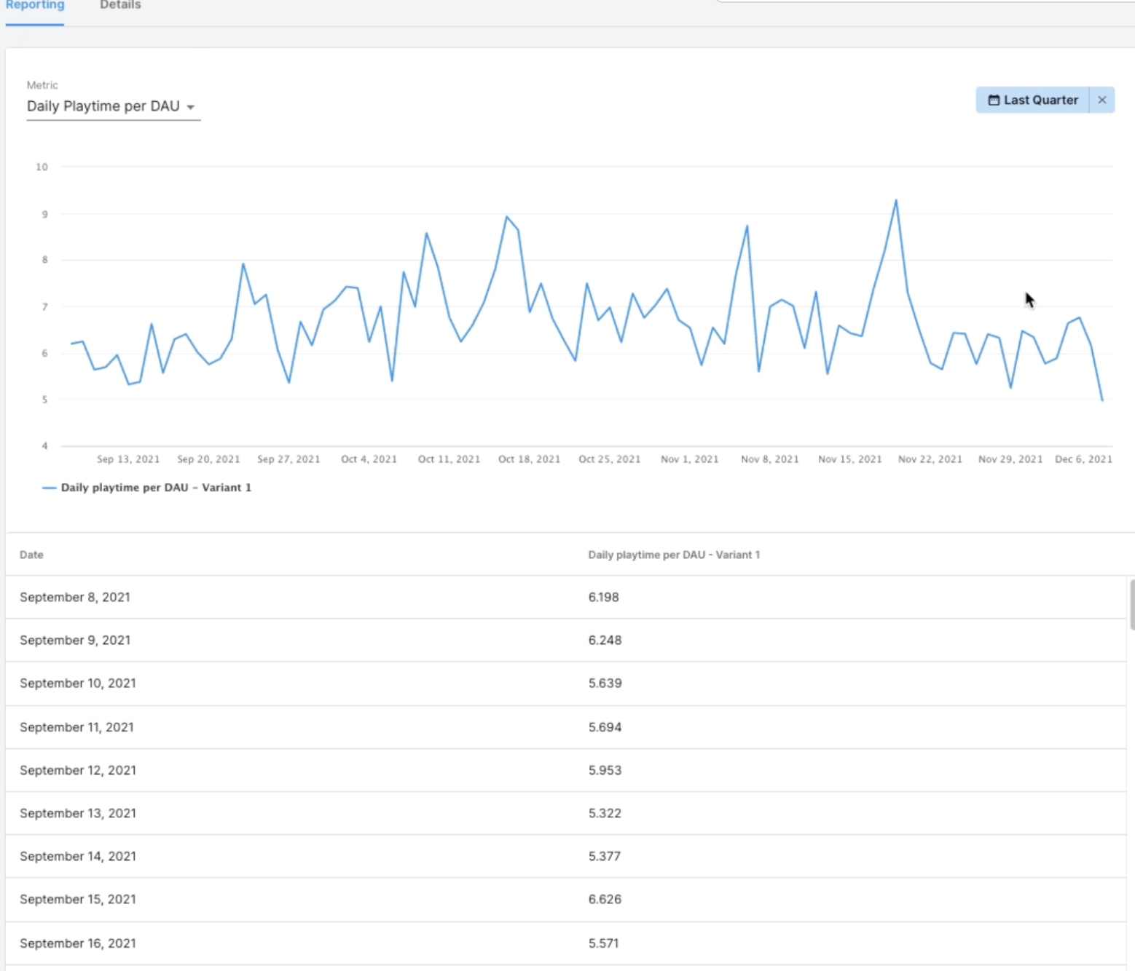Switch to the Details tab

click(120, 6)
